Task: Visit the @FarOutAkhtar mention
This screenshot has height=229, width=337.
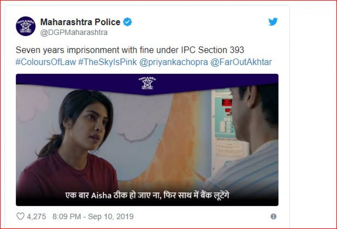Action: click(241, 62)
